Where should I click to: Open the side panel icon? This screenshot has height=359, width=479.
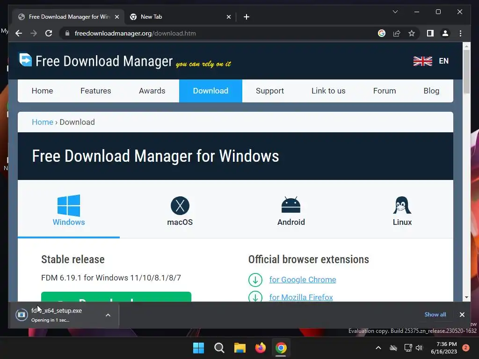click(430, 33)
